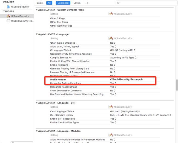The width and height of the screenshot is (178, 143).
Task: Select the Other C Flags setting
Action: click(x=58, y=18)
